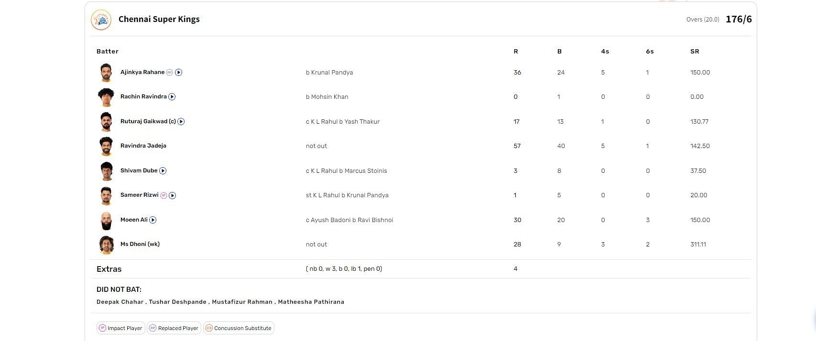Click Rachin Ravindra's headshot photo

point(106,97)
